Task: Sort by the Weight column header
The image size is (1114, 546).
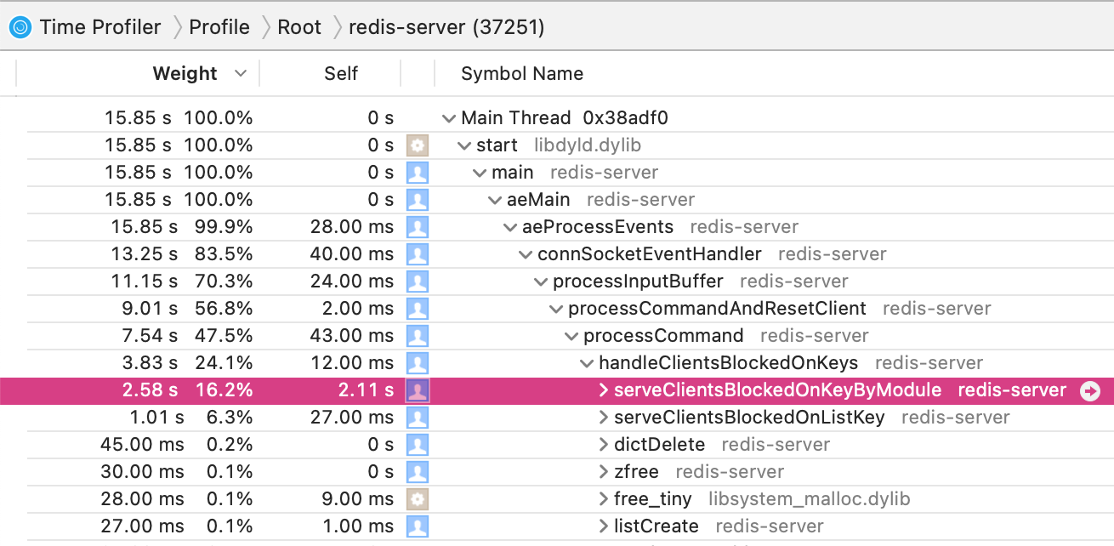Action: 185,73
